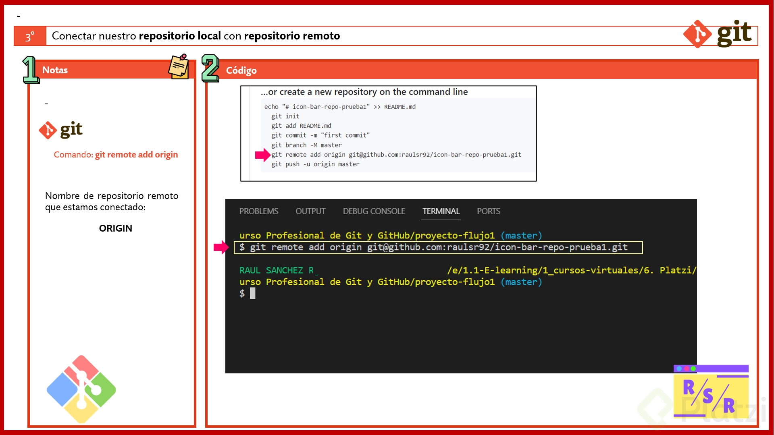Open the PROBLEMS tab in terminal panel
The image size is (774, 435).
pos(259,211)
